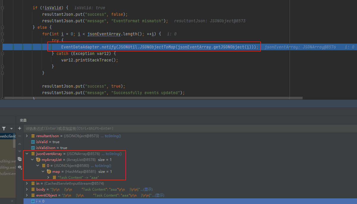Select the isValidJson = true variable row
Image resolution: width=357 pixels, height=204 pixels.
[x=190, y=148]
